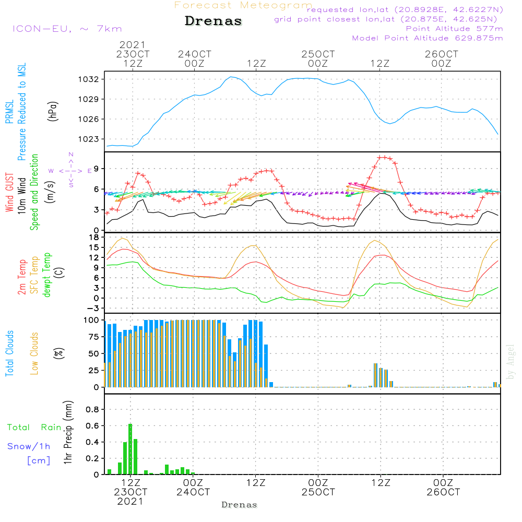The height and width of the screenshot is (522, 522).
Task: Select the "(C)" temperature unit label
Action: click(60, 272)
